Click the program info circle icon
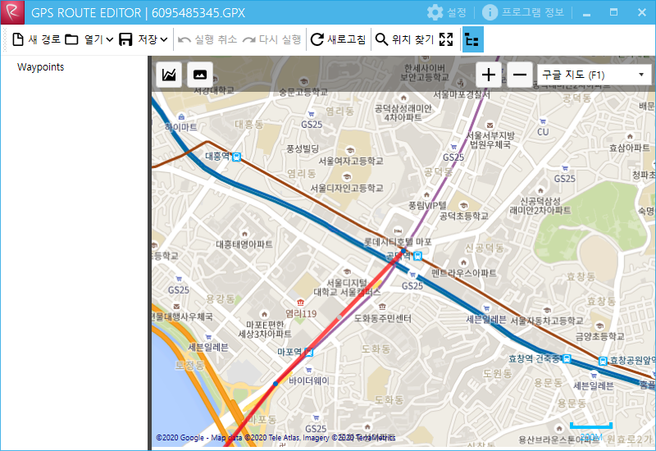Screen dimensions: 656x451 tap(490, 12)
